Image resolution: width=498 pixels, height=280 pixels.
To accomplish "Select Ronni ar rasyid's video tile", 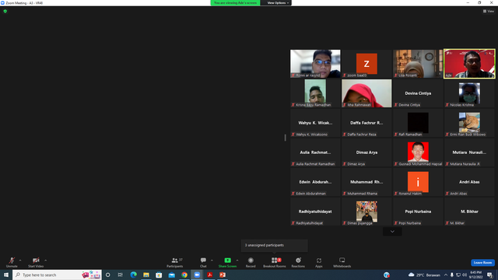I will pyautogui.click(x=315, y=64).
